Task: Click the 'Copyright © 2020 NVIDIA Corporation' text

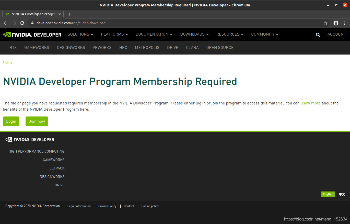Action: coord(32,206)
